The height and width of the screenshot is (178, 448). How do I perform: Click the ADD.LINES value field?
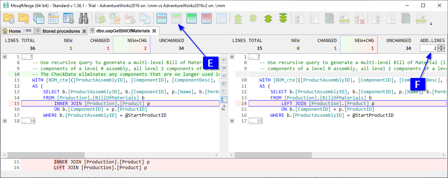click(x=428, y=48)
